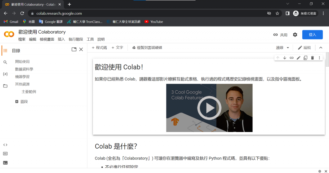
Task: Open the 編輯 menu
Action: (x=32, y=39)
